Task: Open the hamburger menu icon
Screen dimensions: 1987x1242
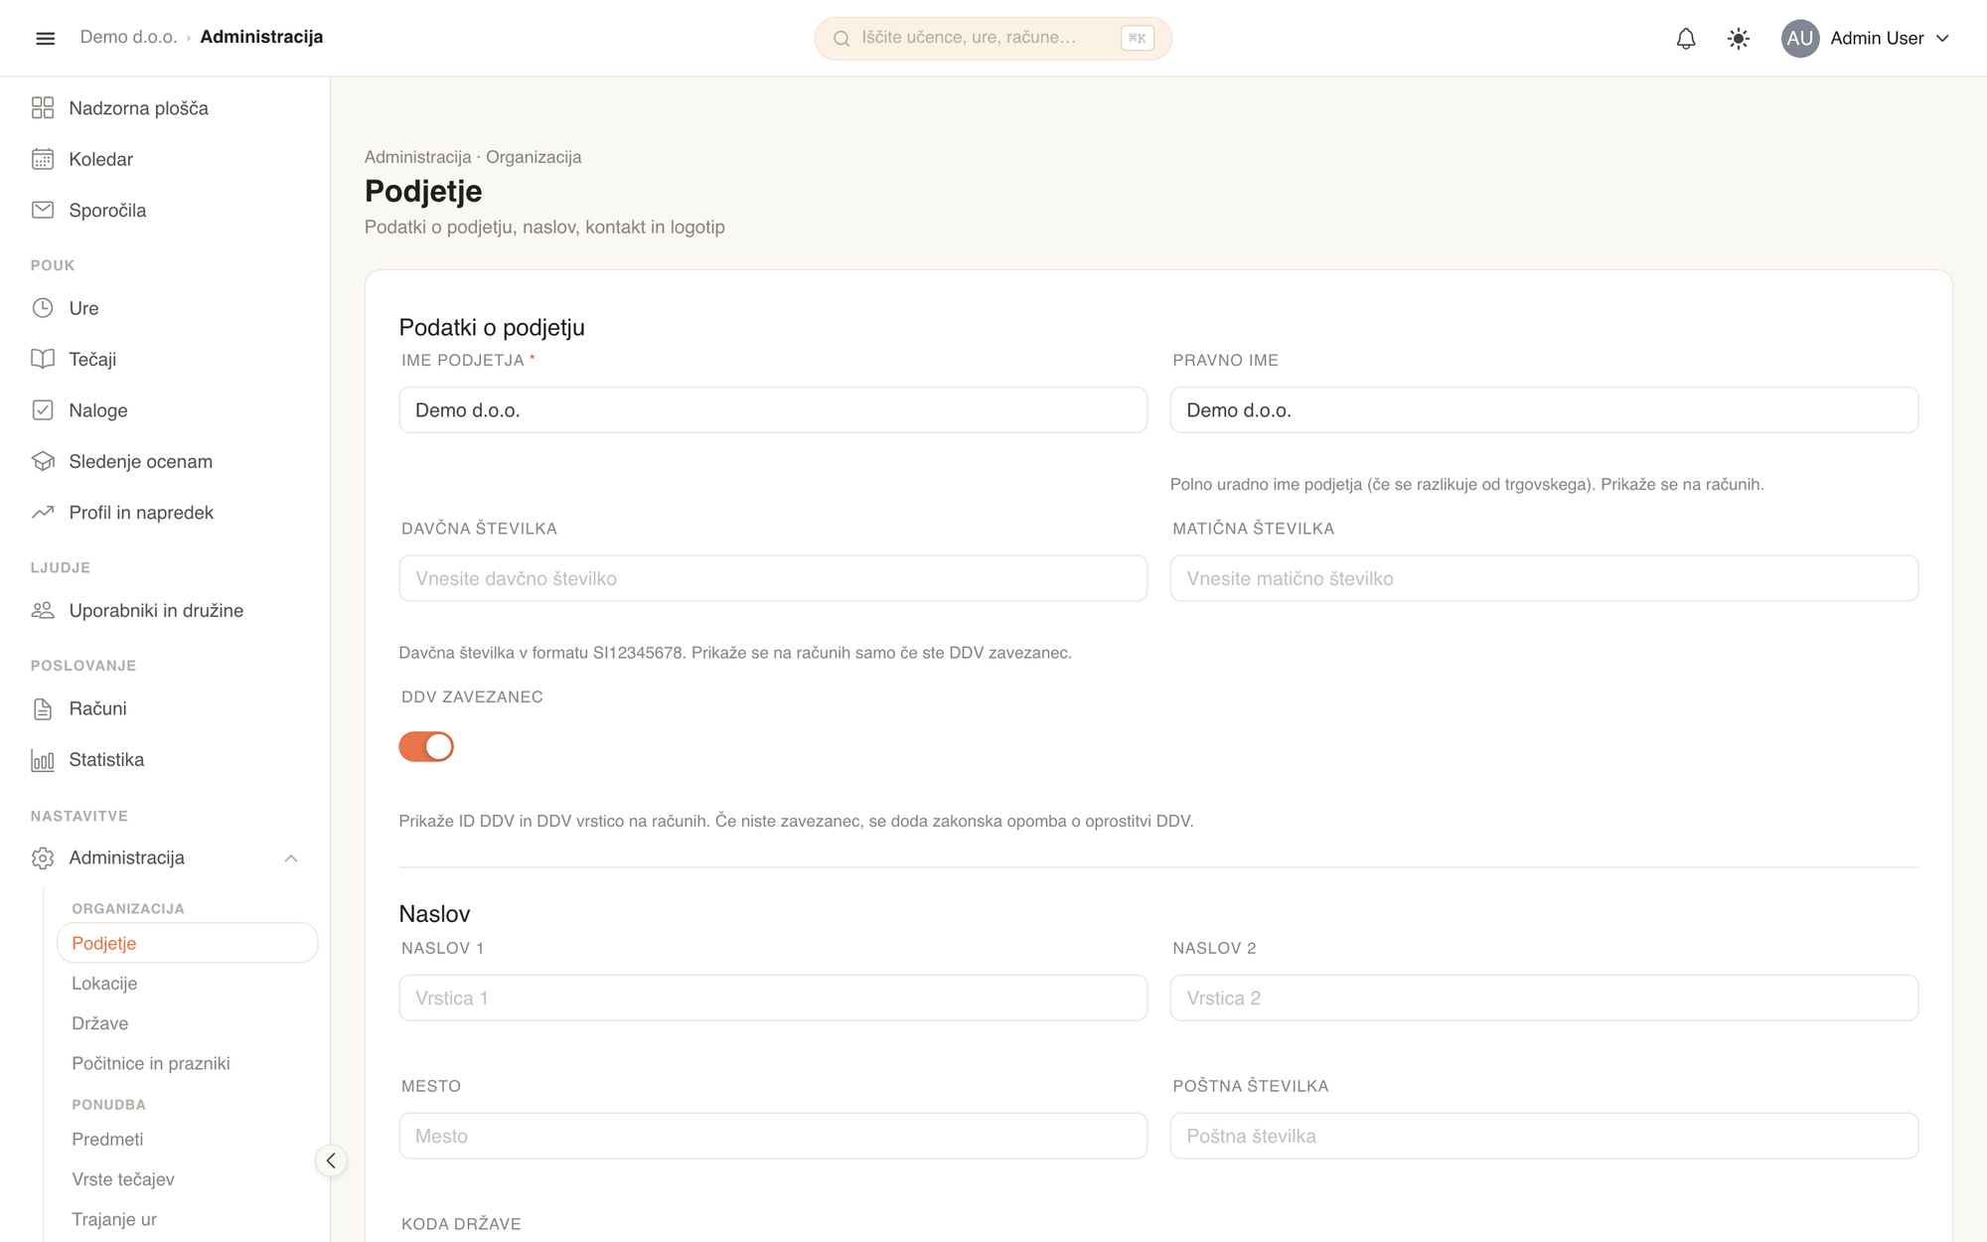Action: [45, 38]
